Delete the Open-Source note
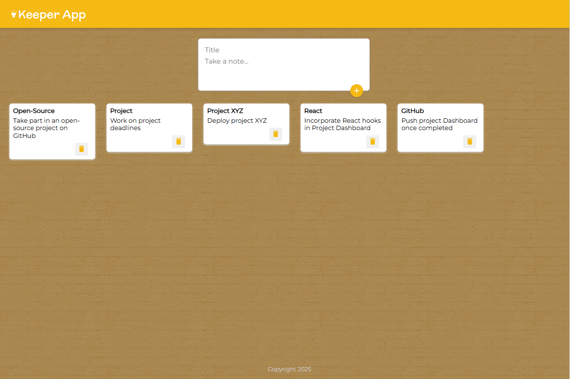The width and height of the screenshot is (570, 379). tap(82, 149)
